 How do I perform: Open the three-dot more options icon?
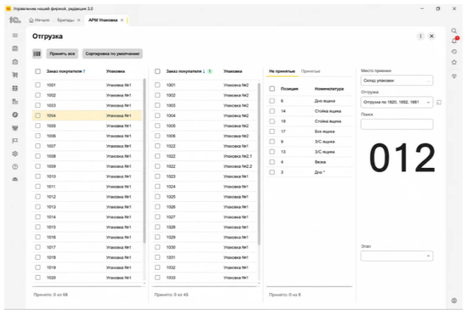(420, 36)
